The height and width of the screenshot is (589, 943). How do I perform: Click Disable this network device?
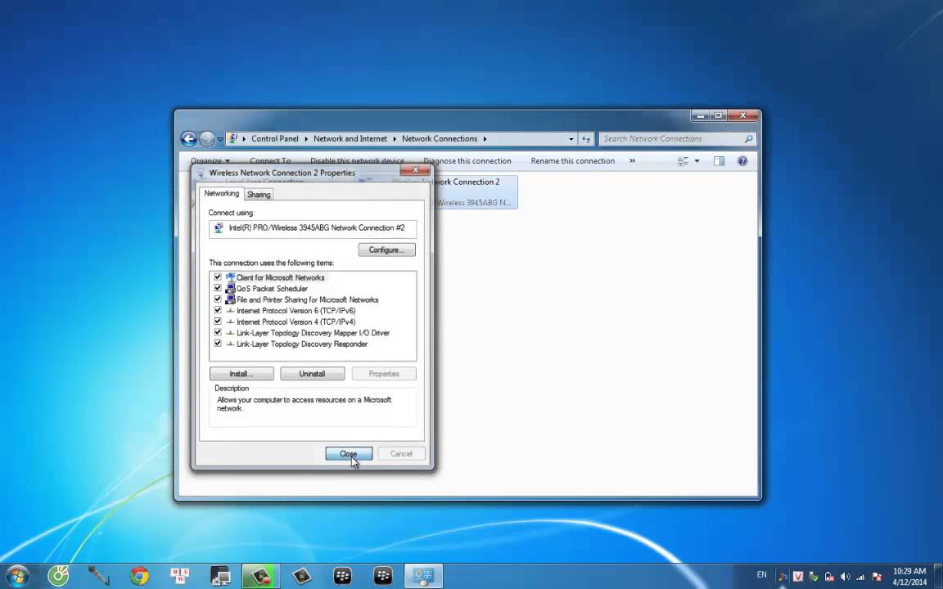point(357,161)
